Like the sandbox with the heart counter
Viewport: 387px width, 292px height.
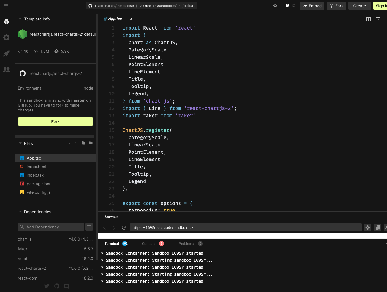click(x=290, y=6)
